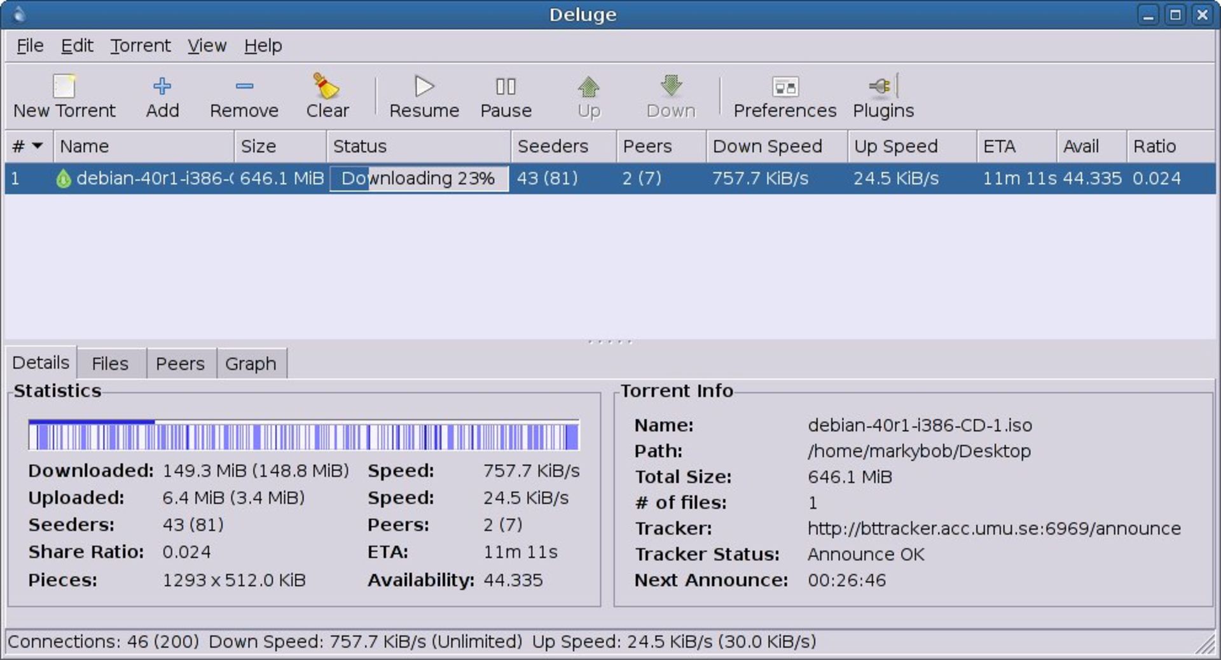Click the Remove torrent minus icon

pyautogui.click(x=244, y=86)
